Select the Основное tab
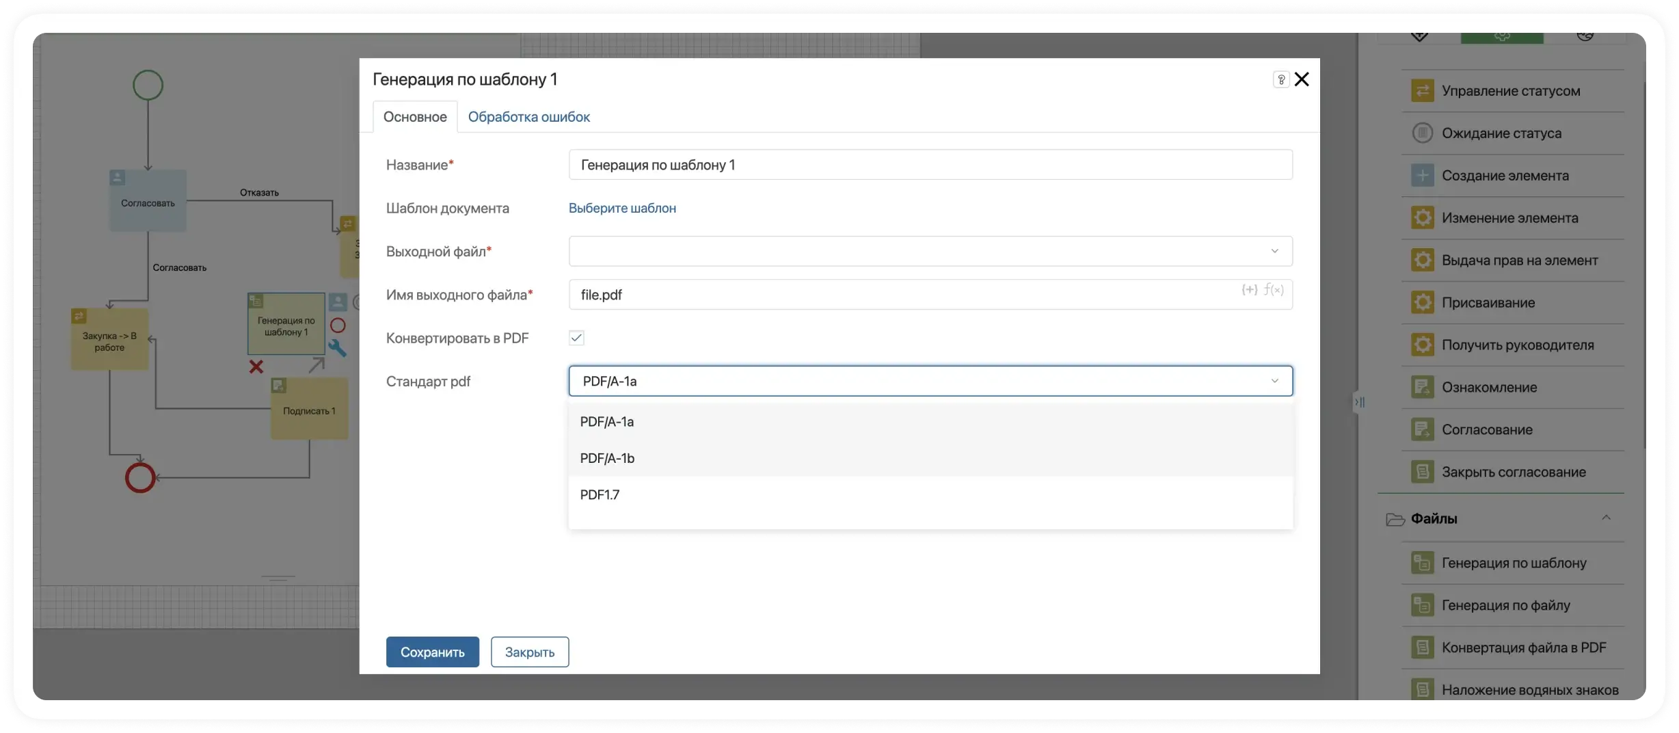Viewport: 1679px width, 733px height. (415, 117)
